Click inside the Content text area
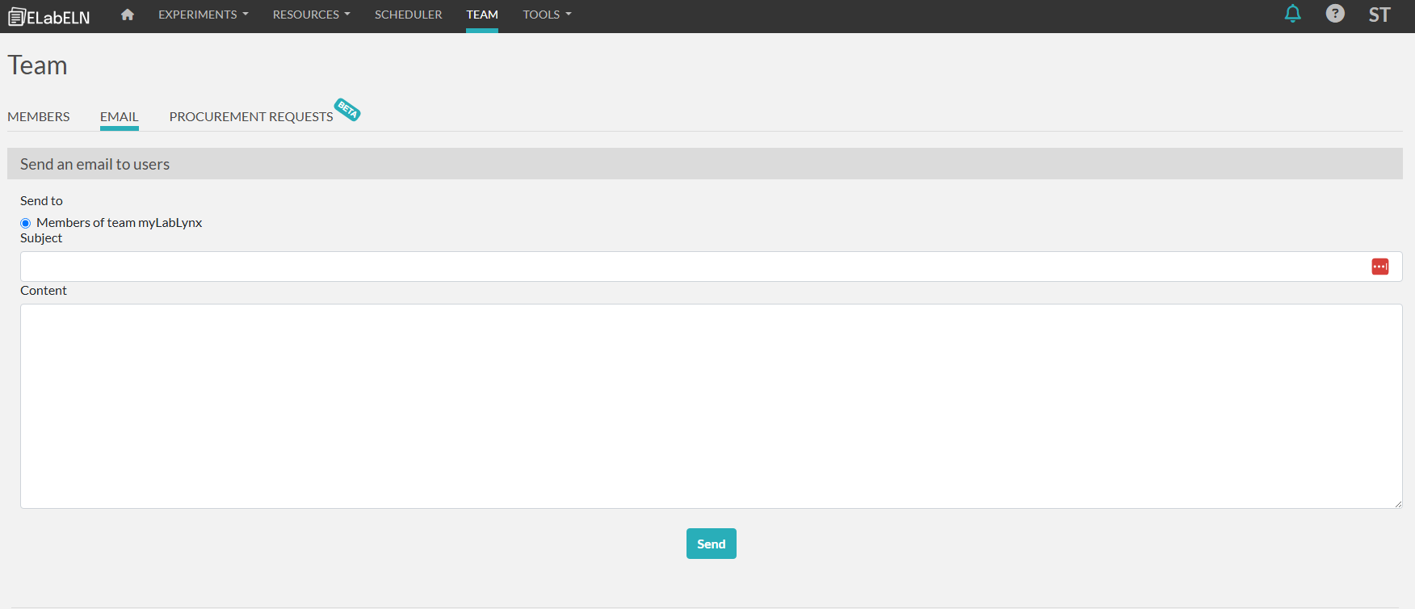 [711, 405]
